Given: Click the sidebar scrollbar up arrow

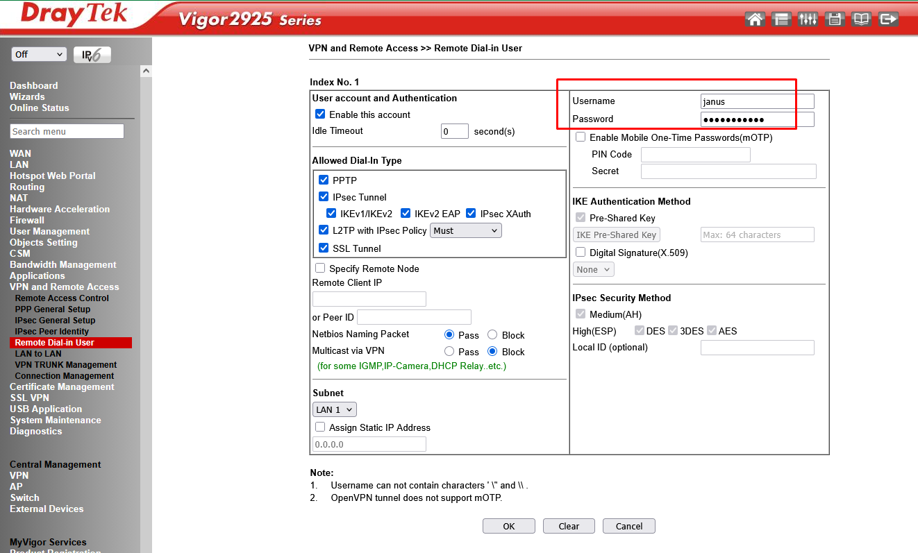Looking at the screenshot, I should (146, 71).
